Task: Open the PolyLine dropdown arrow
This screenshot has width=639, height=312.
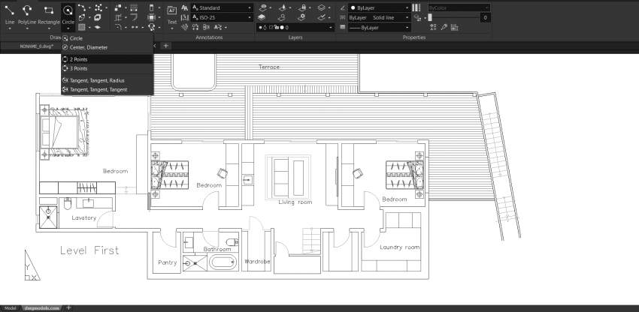Action: click(27, 29)
